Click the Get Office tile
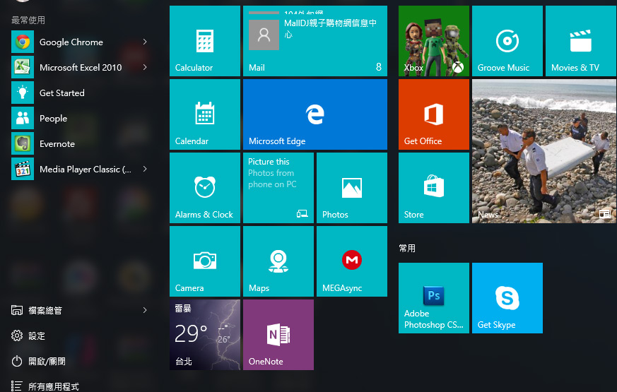Viewport: 617px width, 392px height. pyautogui.click(x=434, y=114)
